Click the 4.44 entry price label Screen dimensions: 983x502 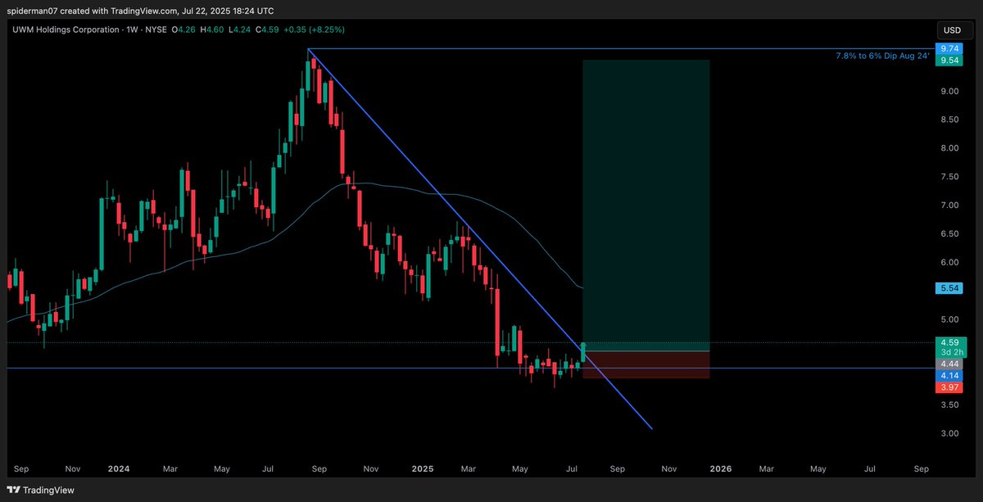click(950, 363)
